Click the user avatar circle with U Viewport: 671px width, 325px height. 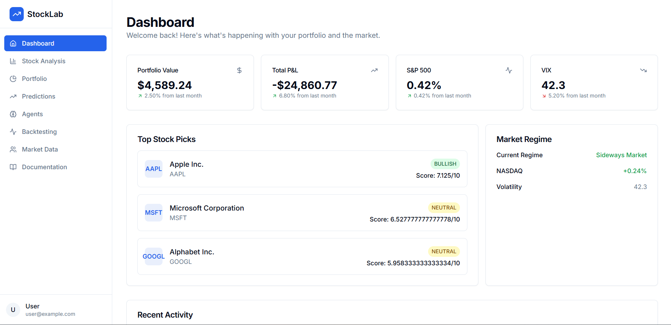point(13,310)
